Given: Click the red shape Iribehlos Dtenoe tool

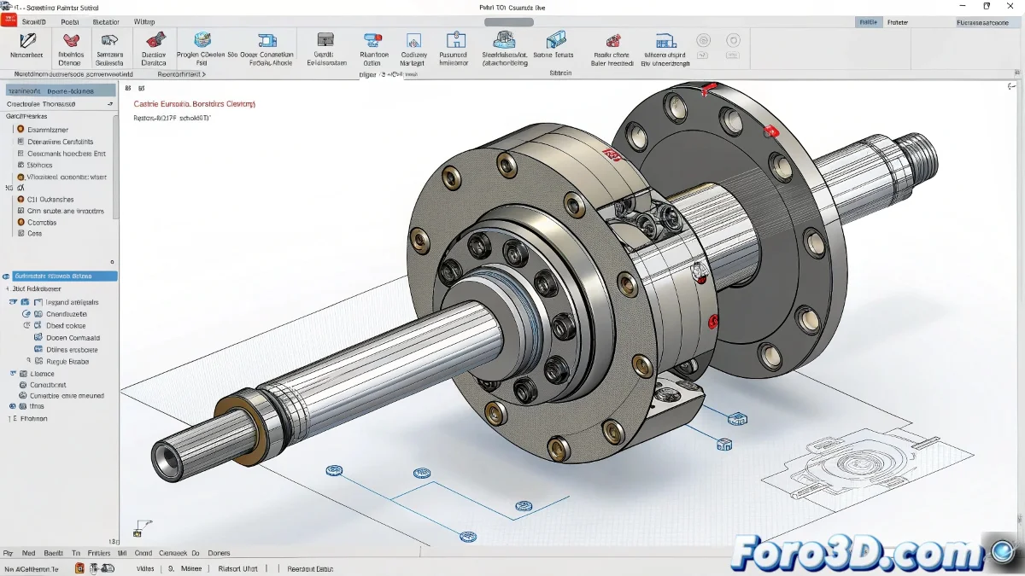Looking at the screenshot, I should coord(71,40).
